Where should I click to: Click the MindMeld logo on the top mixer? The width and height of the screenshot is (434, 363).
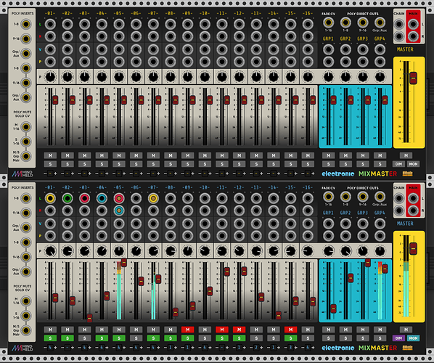(22, 174)
